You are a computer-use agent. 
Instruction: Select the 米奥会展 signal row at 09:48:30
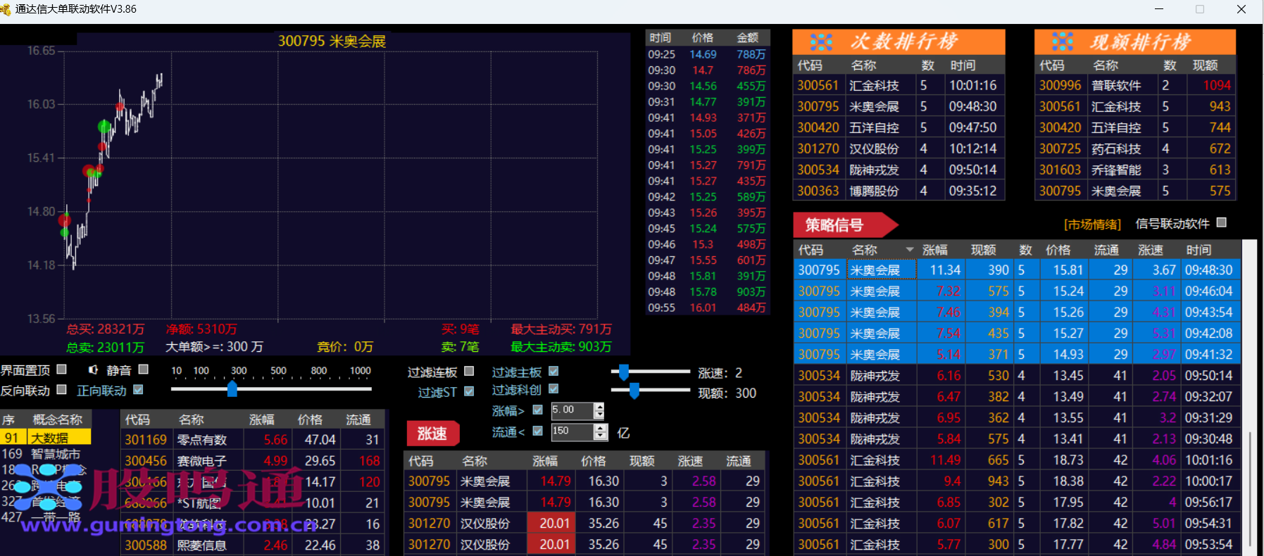tap(1017, 270)
